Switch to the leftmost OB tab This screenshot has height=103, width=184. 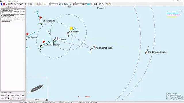pyautogui.click(x=1, y=7)
